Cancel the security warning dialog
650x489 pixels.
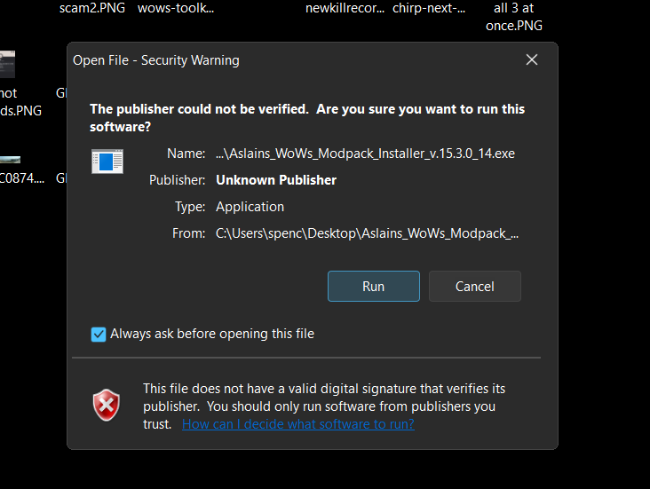pos(475,287)
